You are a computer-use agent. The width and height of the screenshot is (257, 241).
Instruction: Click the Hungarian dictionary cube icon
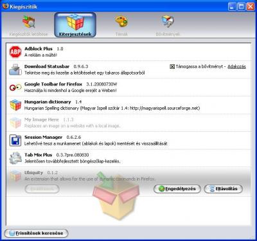[15, 105]
